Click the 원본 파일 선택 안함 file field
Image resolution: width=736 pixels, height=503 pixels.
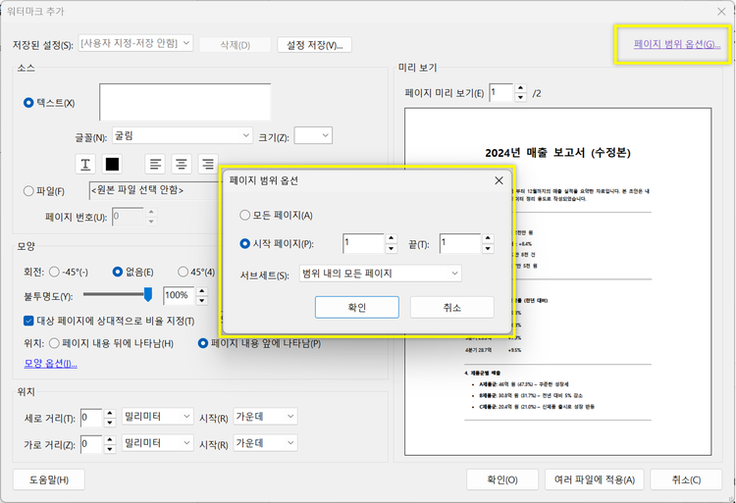tap(155, 191)
